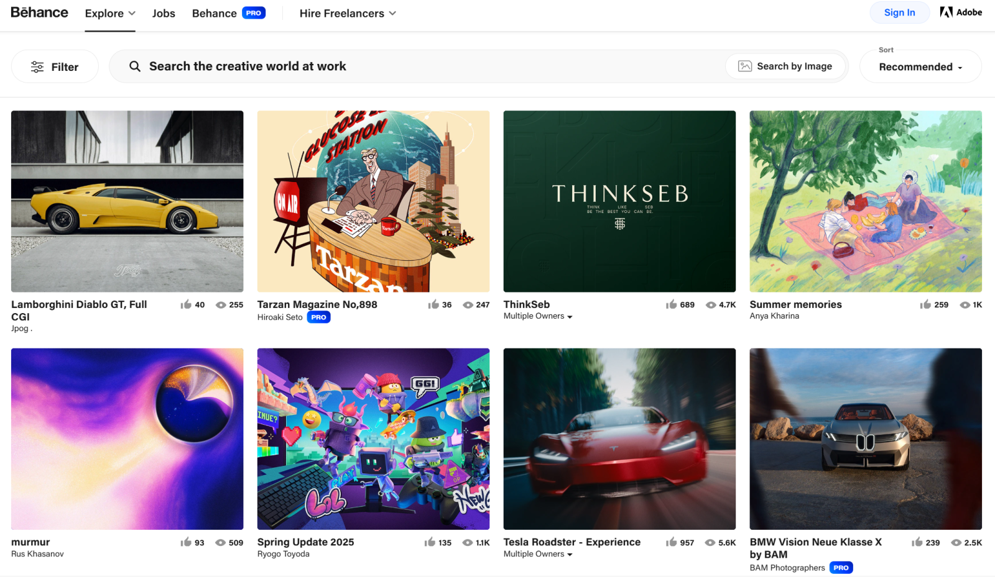Screen dimensions: 995x577
Task: Open the Hiroaki Seto profile link
Action: pos(280,317)
